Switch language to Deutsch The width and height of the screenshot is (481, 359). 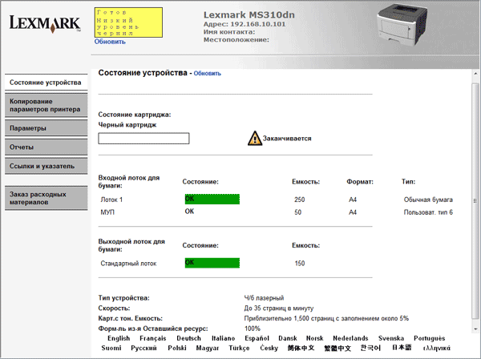point(188,338)
